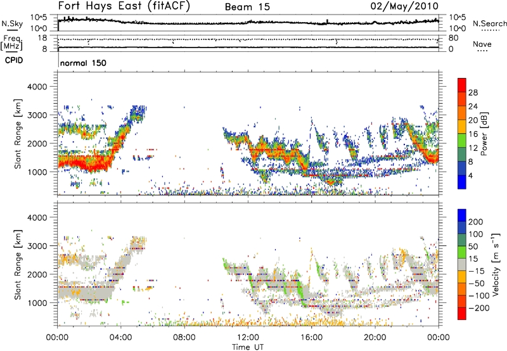Click the 'Beam 15' label
Screen dimensions: 507x351
coord(247,7)
